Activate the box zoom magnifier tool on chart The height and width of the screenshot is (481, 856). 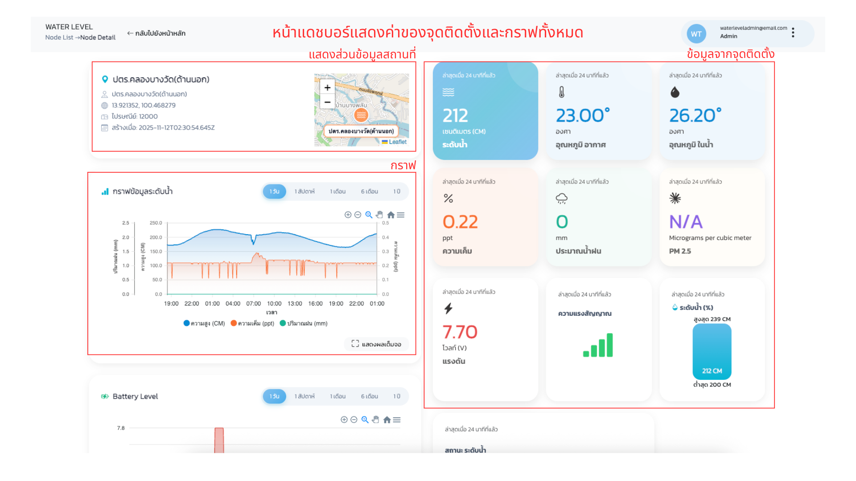click(x=369, y=215)
